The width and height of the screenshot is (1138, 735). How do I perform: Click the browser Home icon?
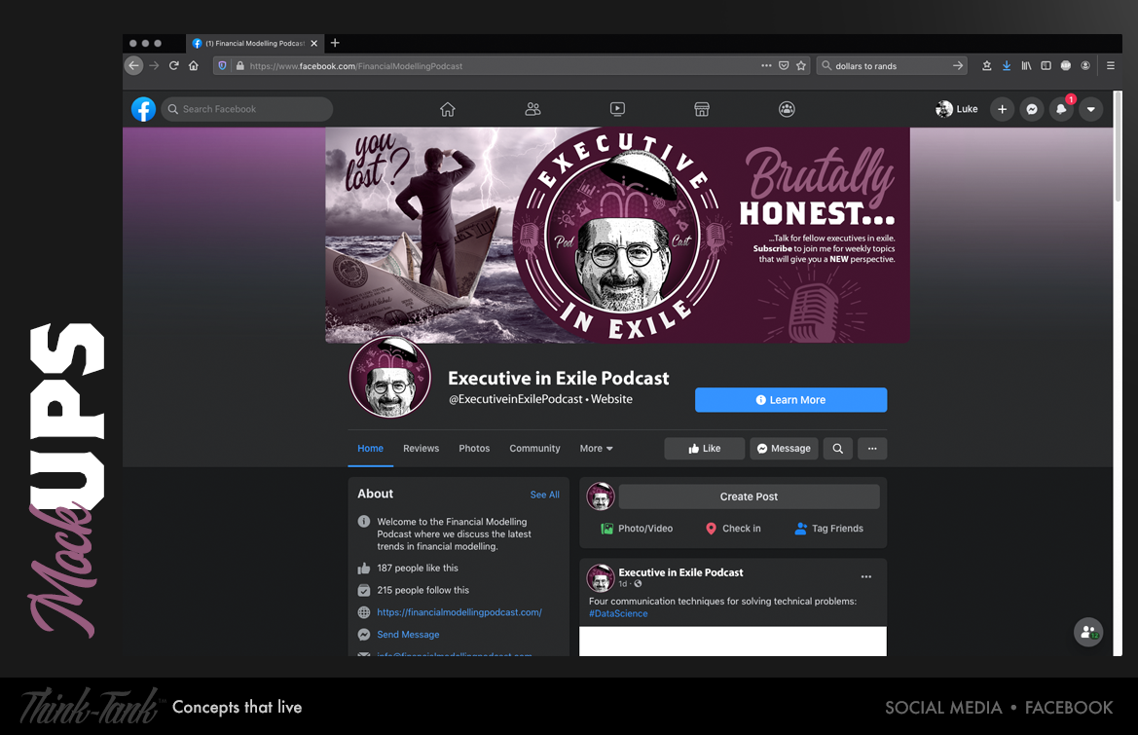click(193, 66)
